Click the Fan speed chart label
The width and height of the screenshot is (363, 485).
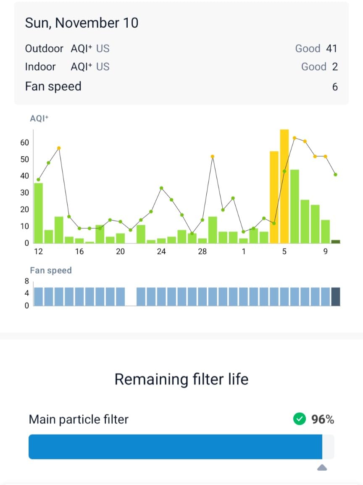tap(51, 270)
